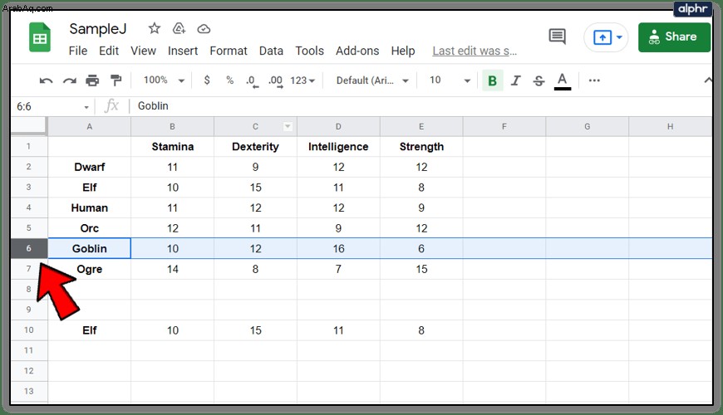Open the 'Last edit was' link
Image resolution: width=723 pixels, height=415 pixels.
[475, 51]
